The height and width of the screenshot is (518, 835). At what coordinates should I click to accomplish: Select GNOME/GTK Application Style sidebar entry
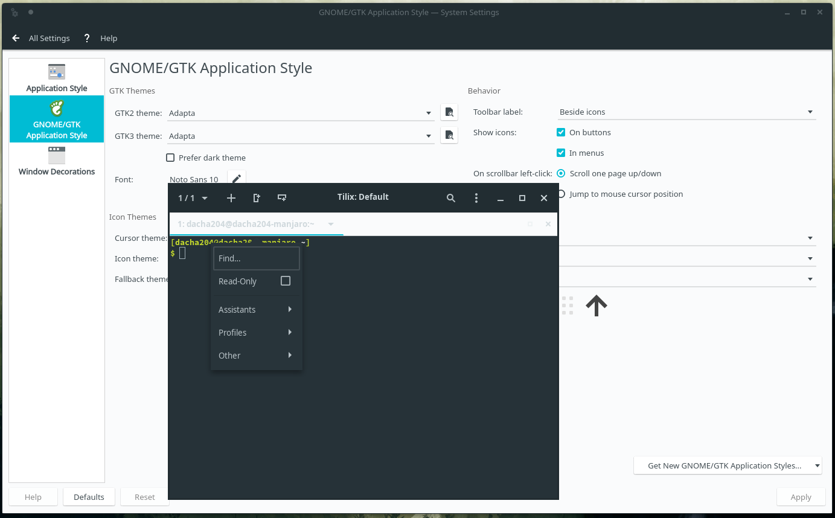pyautogui.click(x=57, y=119)
